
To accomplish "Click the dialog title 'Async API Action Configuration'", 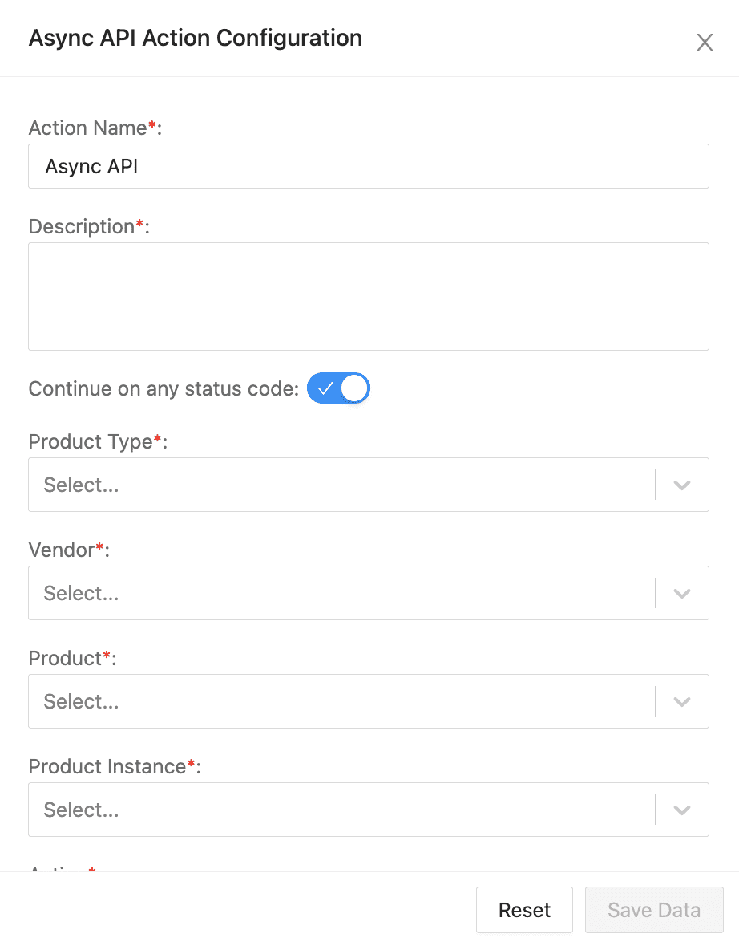I will click(x=195, y=38).
